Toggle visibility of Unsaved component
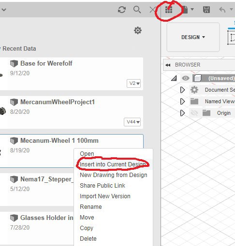Viewport: 235px width, 246px height. pyautogui.click(x=186, y=78)
